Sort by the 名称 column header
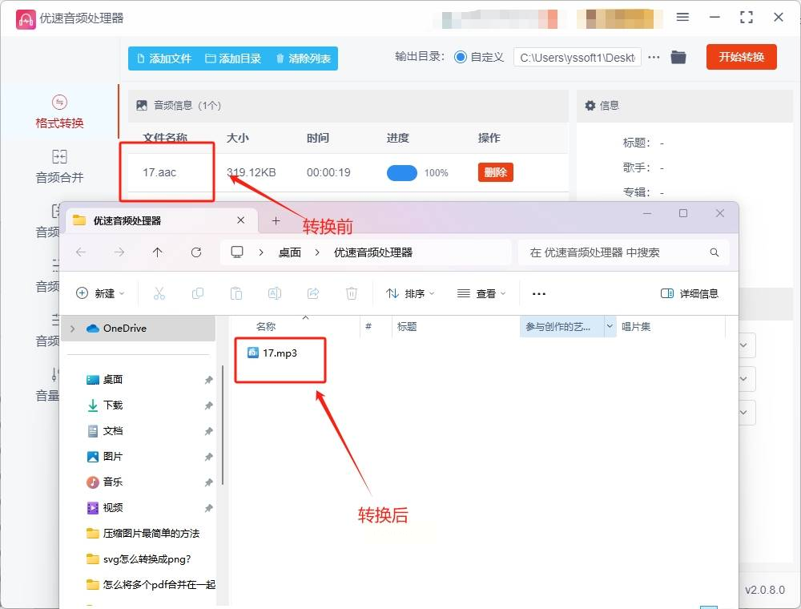The height and width of the screenshot is (609, 801). 266,326
